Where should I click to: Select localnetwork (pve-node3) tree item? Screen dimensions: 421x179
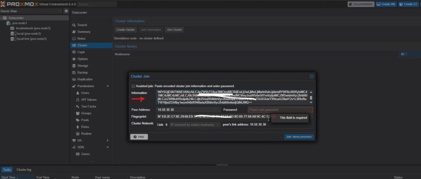tap(33, 28)
